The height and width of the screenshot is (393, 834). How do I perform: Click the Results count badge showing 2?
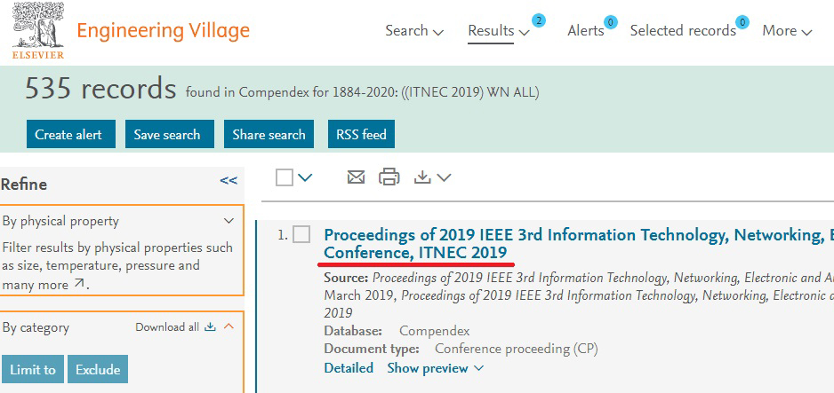click(538, 21)
